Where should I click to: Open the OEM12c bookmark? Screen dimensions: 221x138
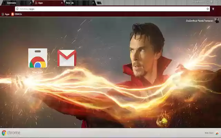pyautogui.click(x=17, y=14)
